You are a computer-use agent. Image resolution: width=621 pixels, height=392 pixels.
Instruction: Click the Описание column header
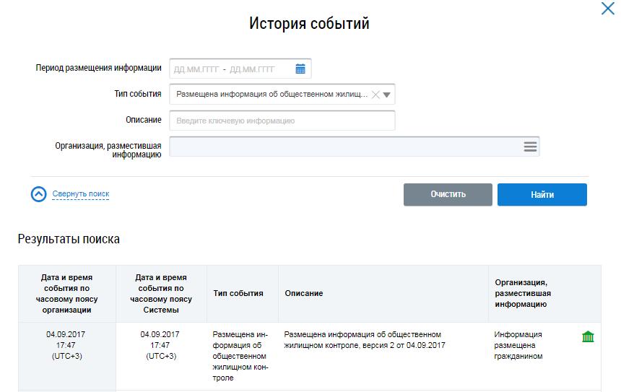[x=304, y=294]
